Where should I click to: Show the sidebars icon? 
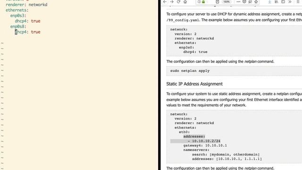click(283, 2)
